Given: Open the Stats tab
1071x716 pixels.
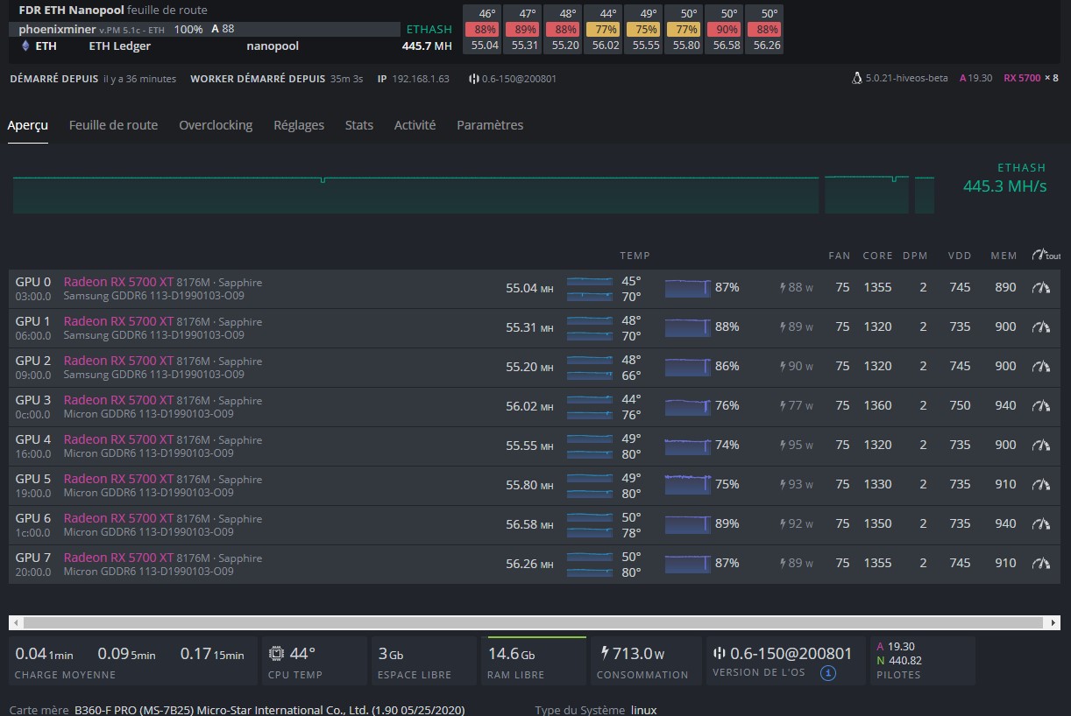Looking at the screenshot, I should coord(359,125).
